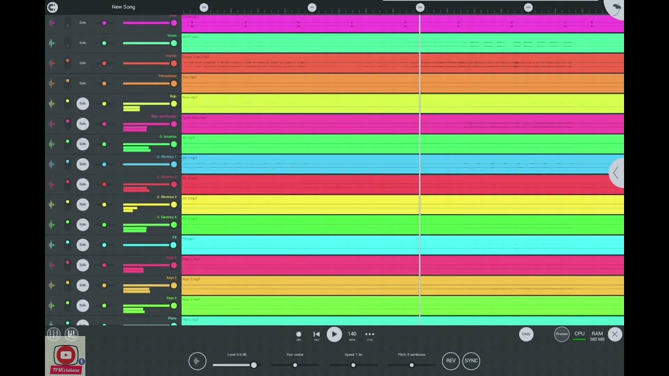669x376 pixels.
Task: Adjust volume slider of Percusiones track
Action: (150, 84)
